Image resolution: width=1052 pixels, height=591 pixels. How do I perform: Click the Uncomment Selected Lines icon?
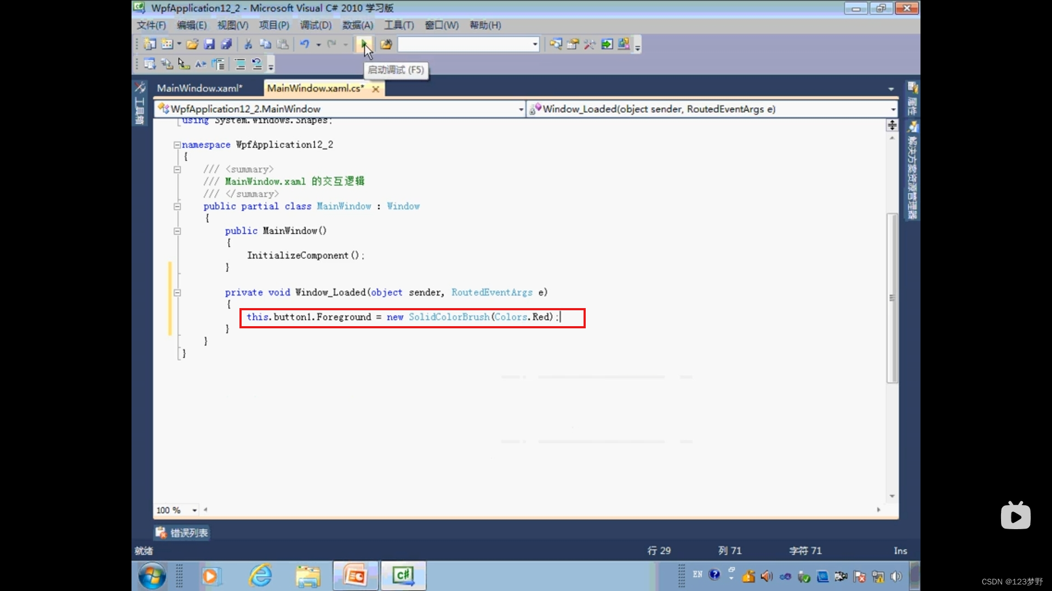[257, 64]
